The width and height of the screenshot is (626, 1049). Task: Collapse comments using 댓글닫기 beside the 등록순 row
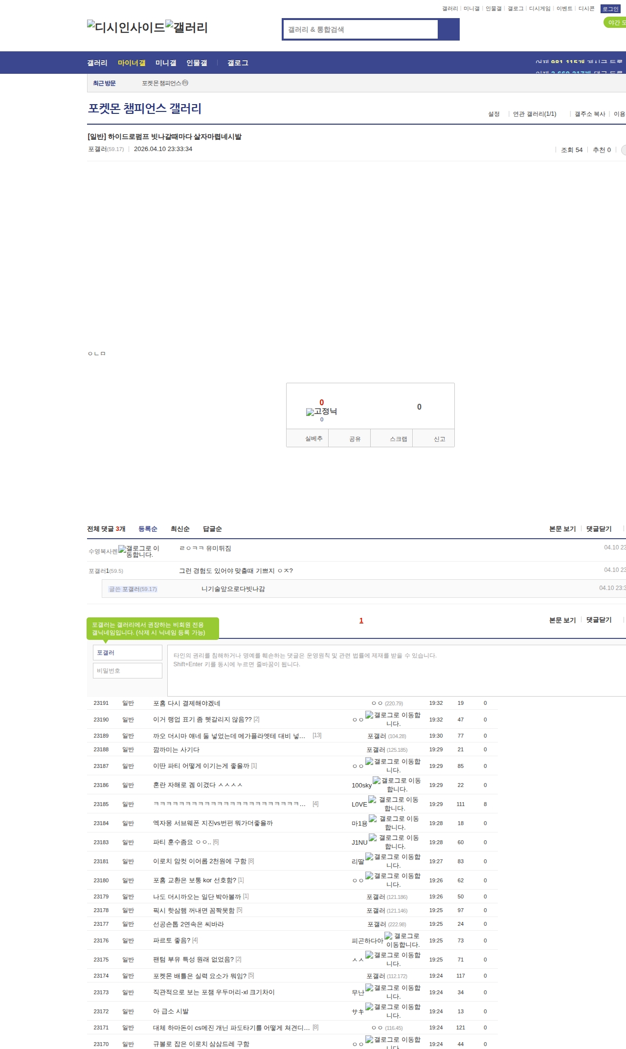[599, 529]
